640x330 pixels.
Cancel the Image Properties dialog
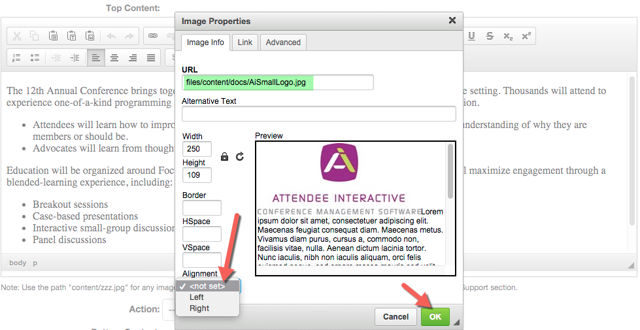(396, 317)
